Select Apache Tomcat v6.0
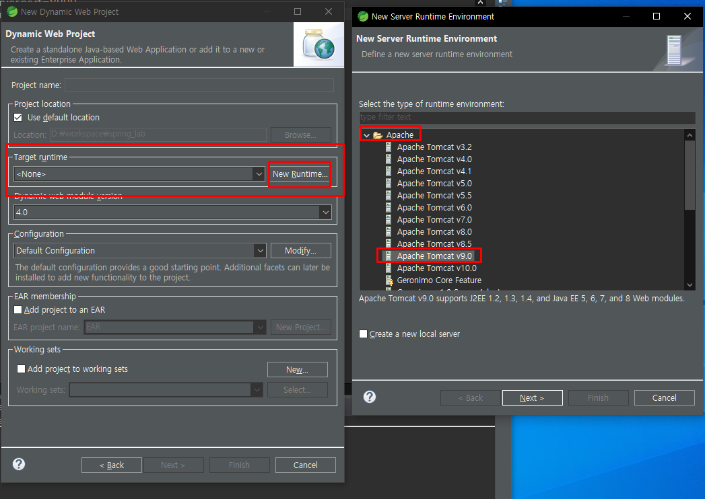705x499 pixels. pos(434,208)
